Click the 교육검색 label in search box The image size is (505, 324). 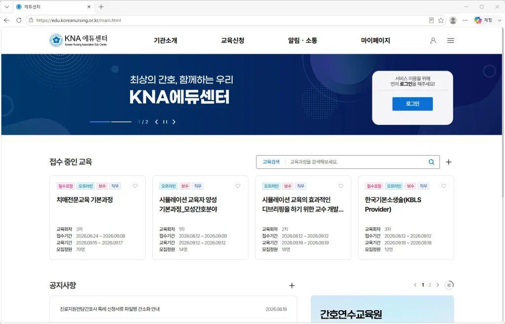pos(271,162)
